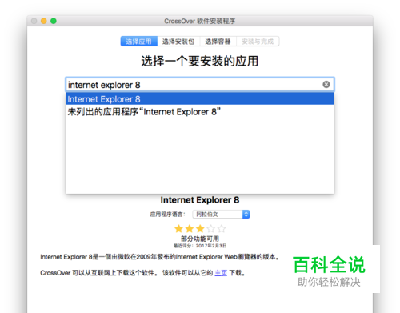The height and width of the screenshot is (313, 400).
Task: Click the fourth empty rating star
Action: [x=210, y=229]
